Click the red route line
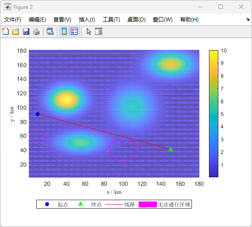The image size is (252, 227). pyautogui.click(x=104, y=132)
